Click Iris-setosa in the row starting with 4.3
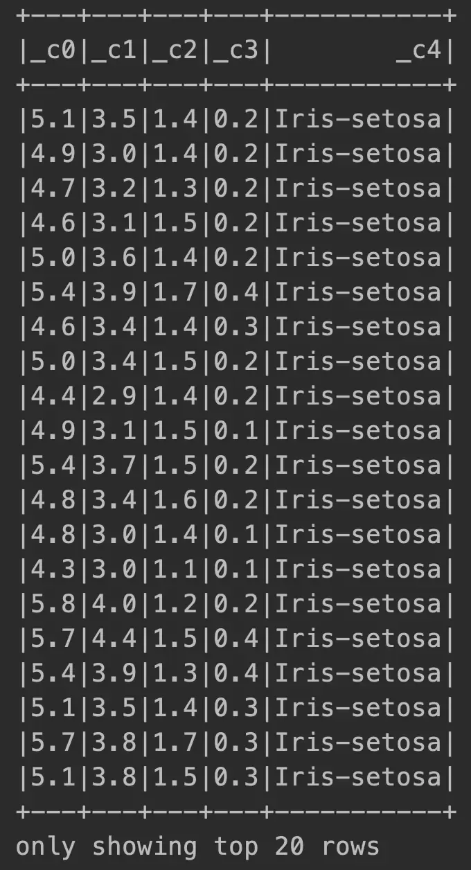471x870 pixels. click(x=359, y=569)
